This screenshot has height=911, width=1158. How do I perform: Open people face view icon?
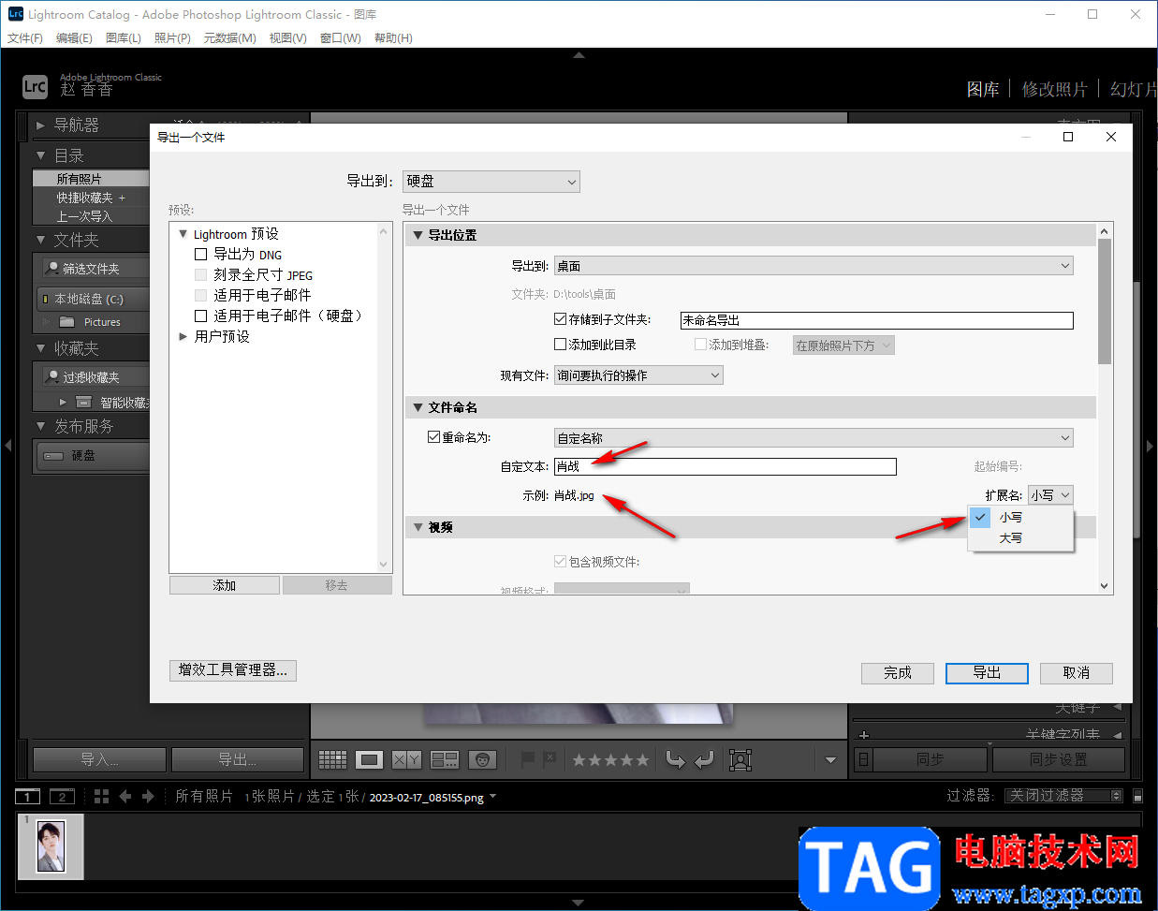482,759
